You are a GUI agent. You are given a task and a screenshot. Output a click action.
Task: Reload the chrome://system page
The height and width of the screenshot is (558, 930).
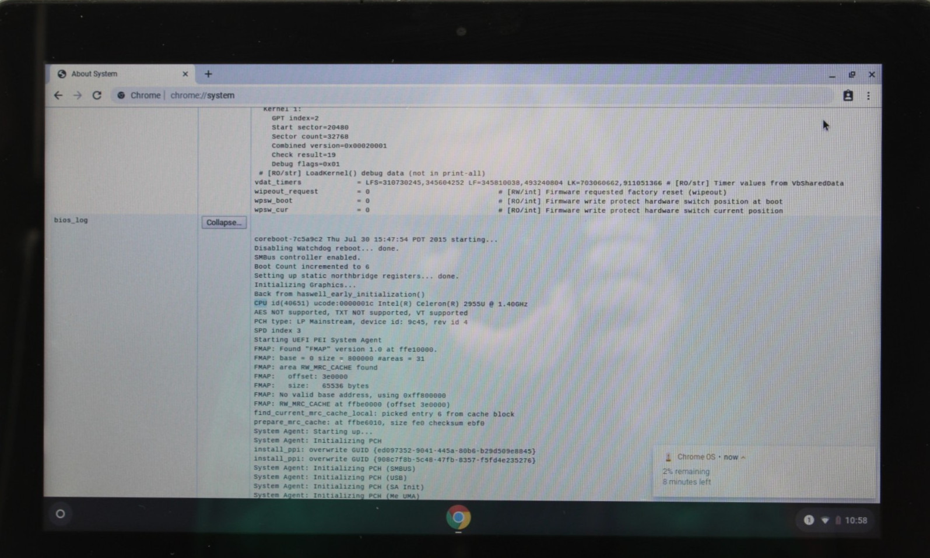click(x=97, y=96)
